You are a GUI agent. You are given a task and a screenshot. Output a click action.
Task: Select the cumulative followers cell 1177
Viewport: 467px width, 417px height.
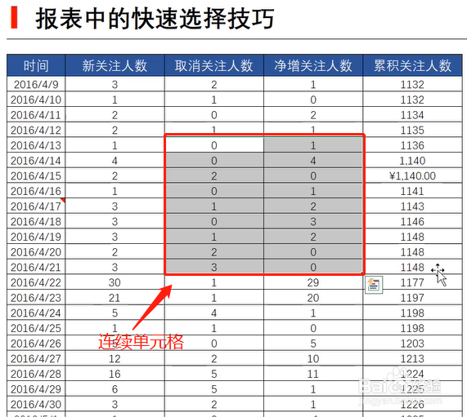(x=412, y=282)
